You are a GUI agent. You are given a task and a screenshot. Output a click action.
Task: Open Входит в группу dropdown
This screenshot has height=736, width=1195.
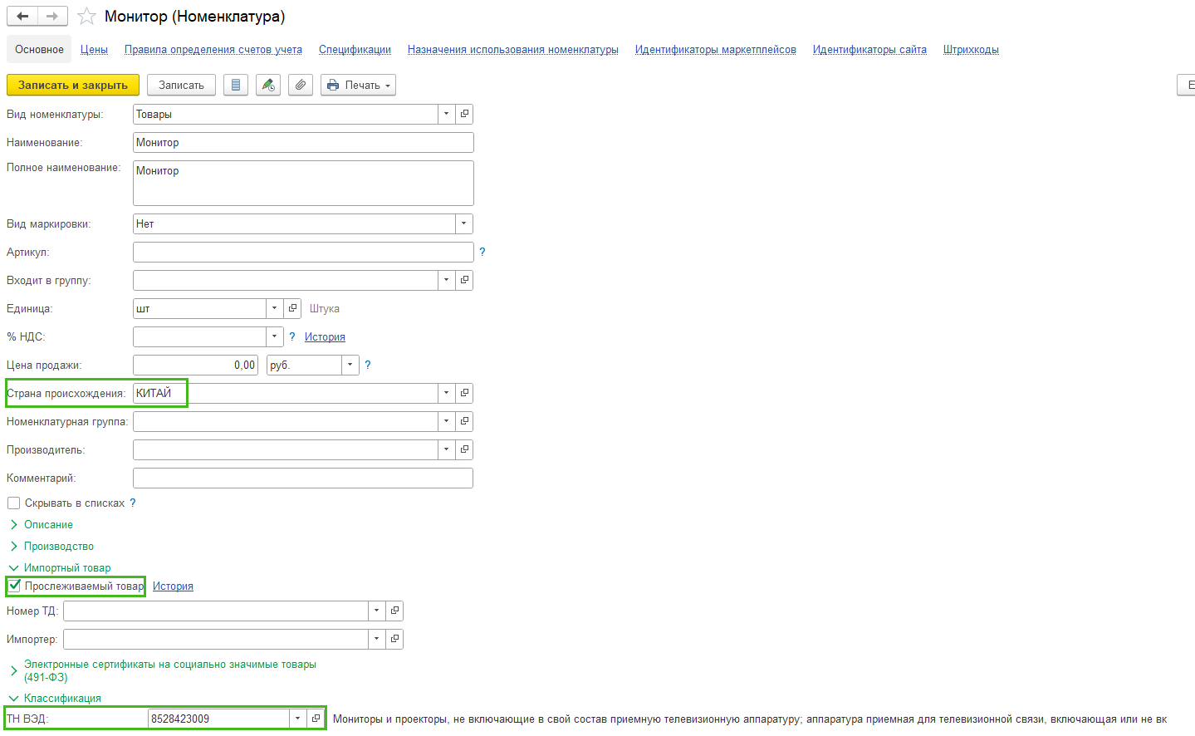coord(446,280)
